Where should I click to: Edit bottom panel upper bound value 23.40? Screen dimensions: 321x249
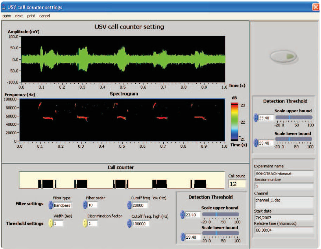(x=192, y=215)
